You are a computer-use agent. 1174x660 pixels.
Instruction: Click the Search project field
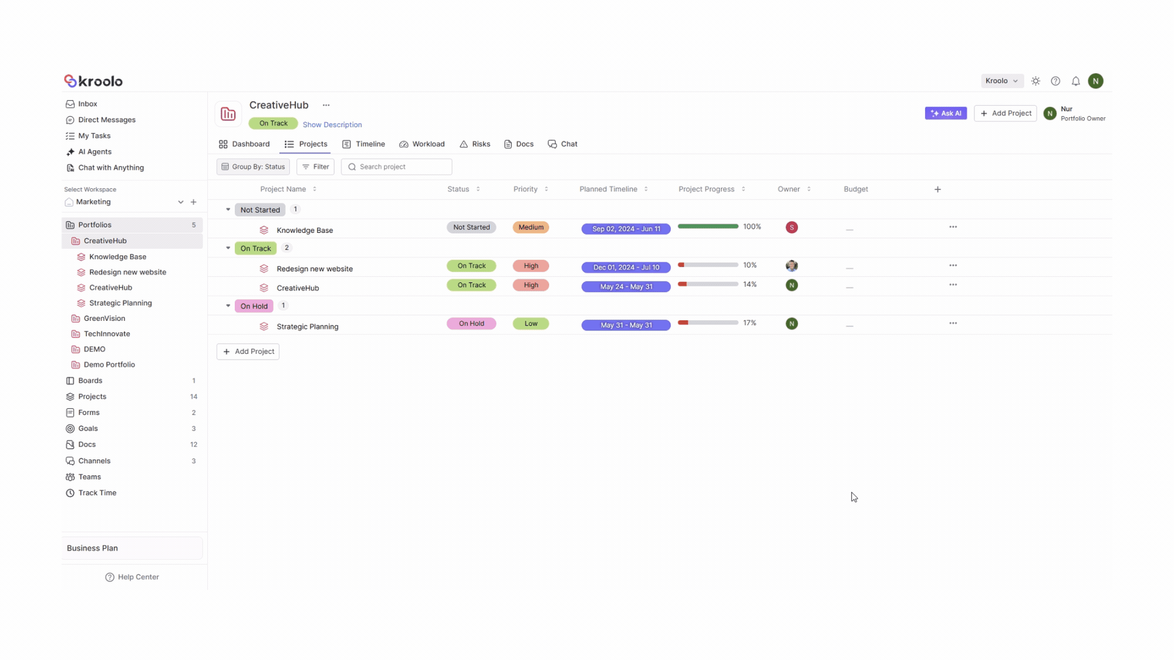pyautogui.click(x=397, y=167)
